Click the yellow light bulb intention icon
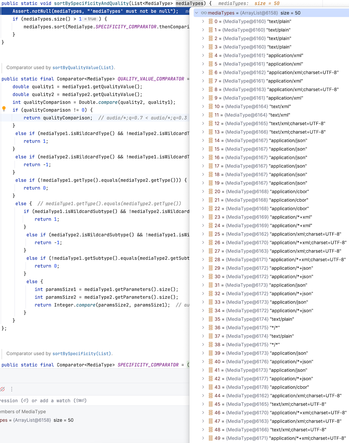The image size is (349, 443). [4, 109]
